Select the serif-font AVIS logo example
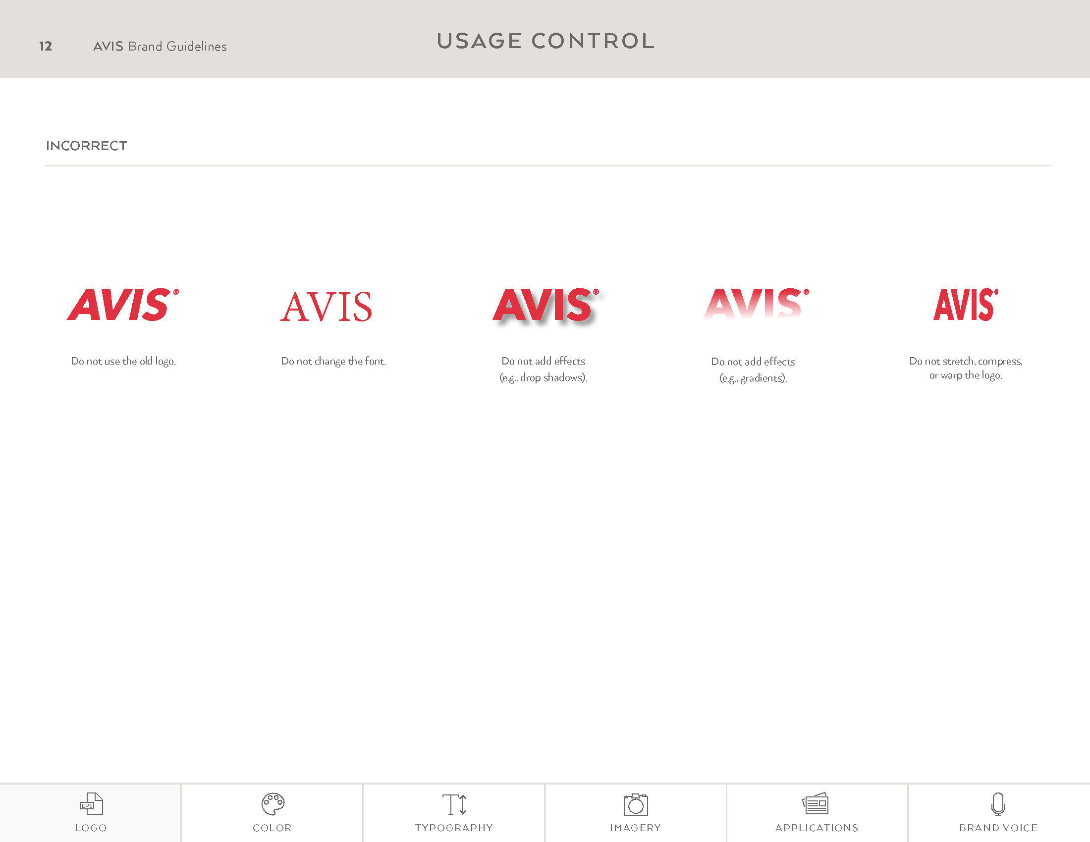The width and height of the screenshot is (1090, 842). pyautogui.click(x=327, y=307)
